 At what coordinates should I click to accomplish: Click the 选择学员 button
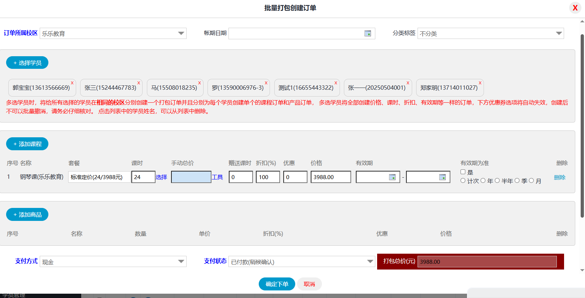click(27, 63)
